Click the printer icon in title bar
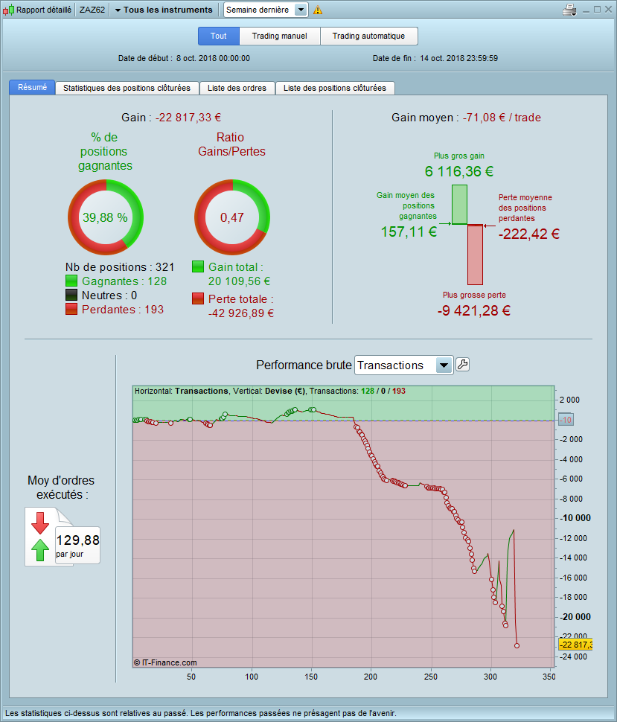Screen dimensions: 617x722 tap(569, 10)
